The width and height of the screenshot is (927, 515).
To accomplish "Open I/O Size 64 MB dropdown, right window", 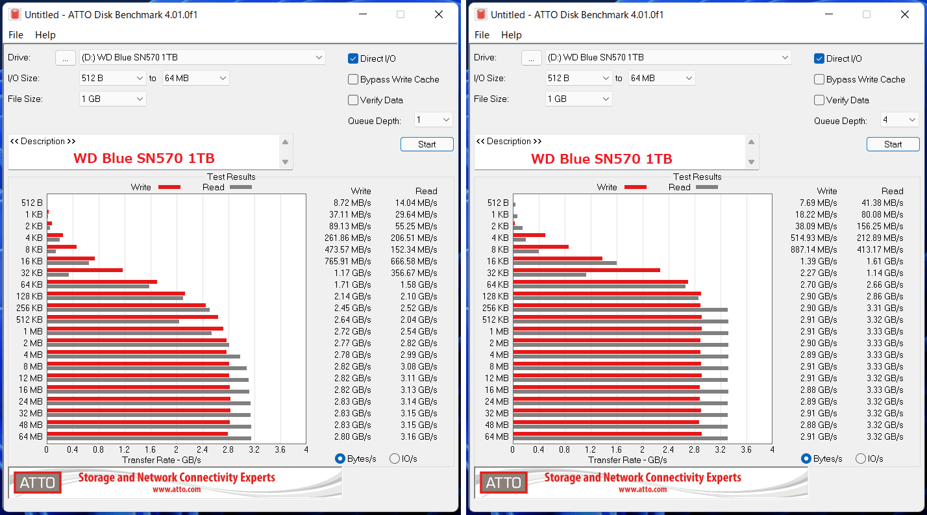I will point(662,78).
